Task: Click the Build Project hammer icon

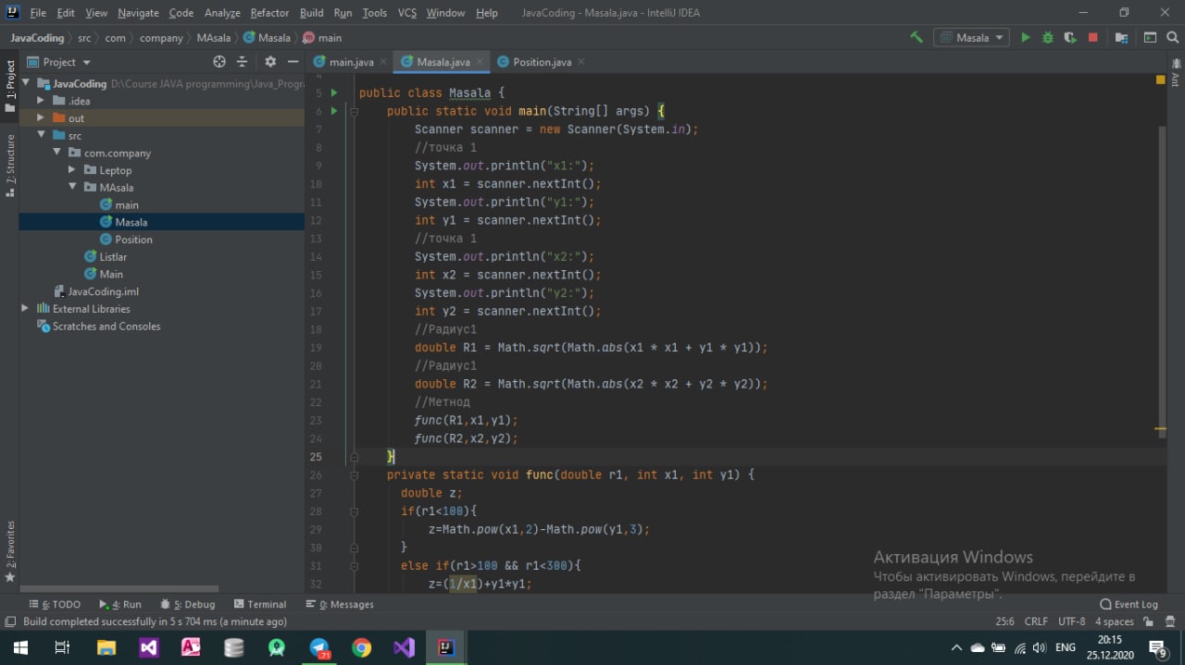Action: (x=917, y=38)
